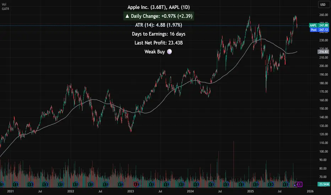Viewport: 331px width, 195px height.
Task: Open the May 2023 earnings E marker
Action: coord(151,185)
